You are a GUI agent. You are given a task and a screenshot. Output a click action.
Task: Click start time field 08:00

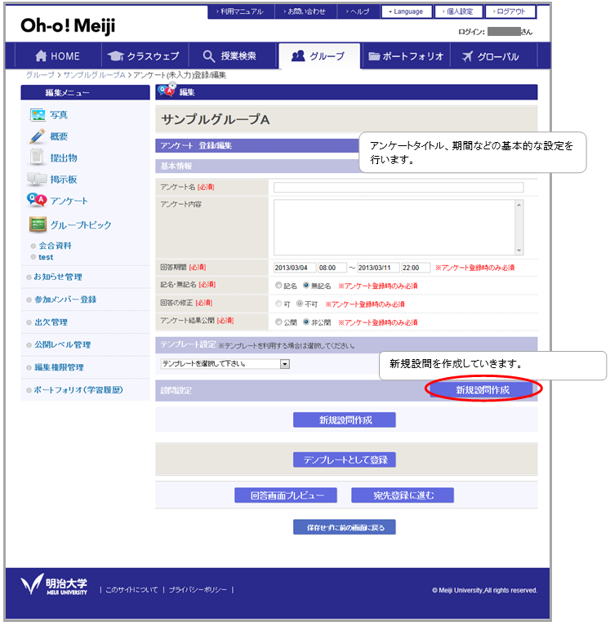(332, 268)
